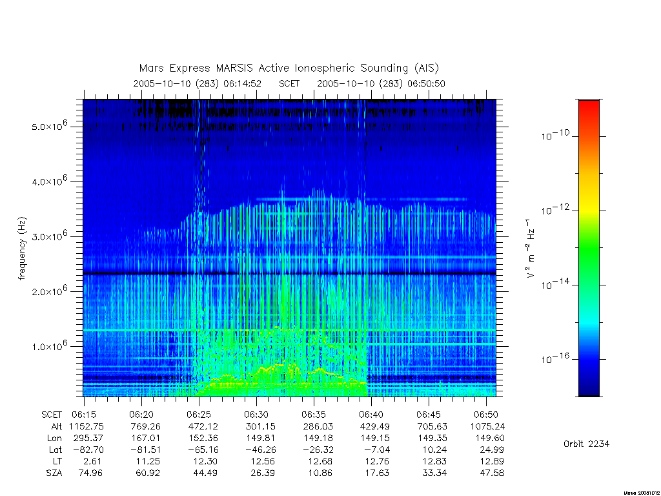Screen dimensions: 661x496
Task: Click the time tick label 06:40
Action: 371,415
